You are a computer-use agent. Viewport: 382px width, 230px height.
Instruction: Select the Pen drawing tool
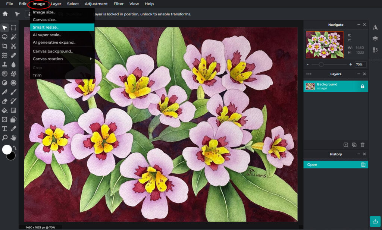point(4,92)
